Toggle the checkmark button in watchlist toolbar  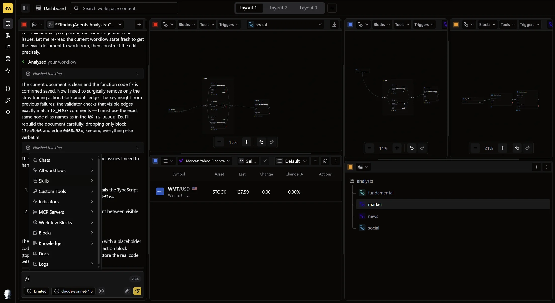coord(265,161)
